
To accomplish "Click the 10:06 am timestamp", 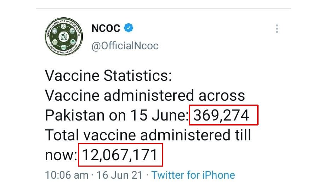I will [67, 175].
